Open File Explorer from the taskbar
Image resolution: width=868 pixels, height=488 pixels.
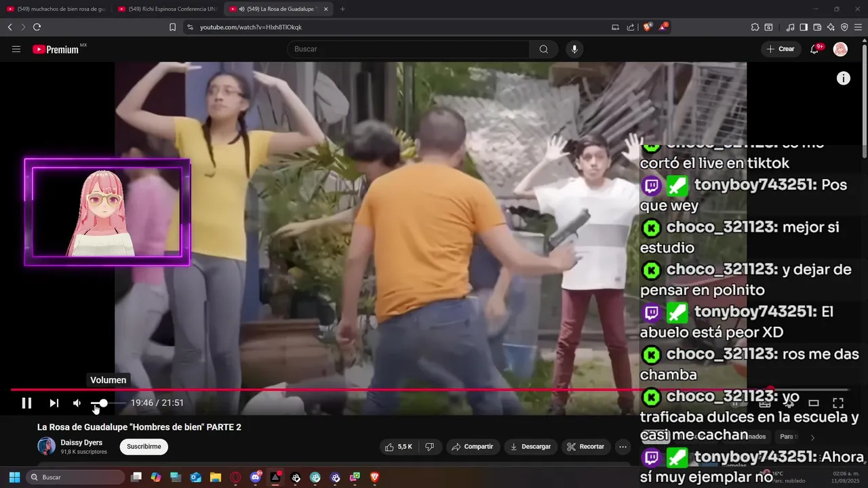click(216, 477)
